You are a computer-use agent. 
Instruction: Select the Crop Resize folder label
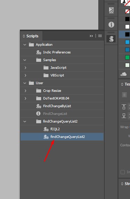tap(52, 91)
